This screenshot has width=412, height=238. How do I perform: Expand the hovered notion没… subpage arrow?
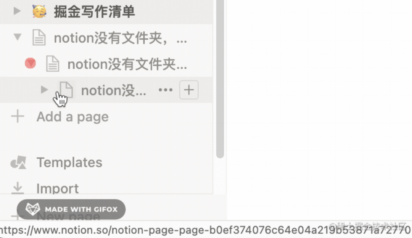(x=44, y=90)
